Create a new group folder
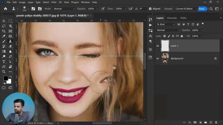The width and height of the screenshot is (223, 125). click(206, 122)
